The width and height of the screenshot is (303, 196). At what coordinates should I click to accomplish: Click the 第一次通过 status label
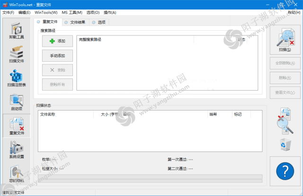(x=180, y=159)
